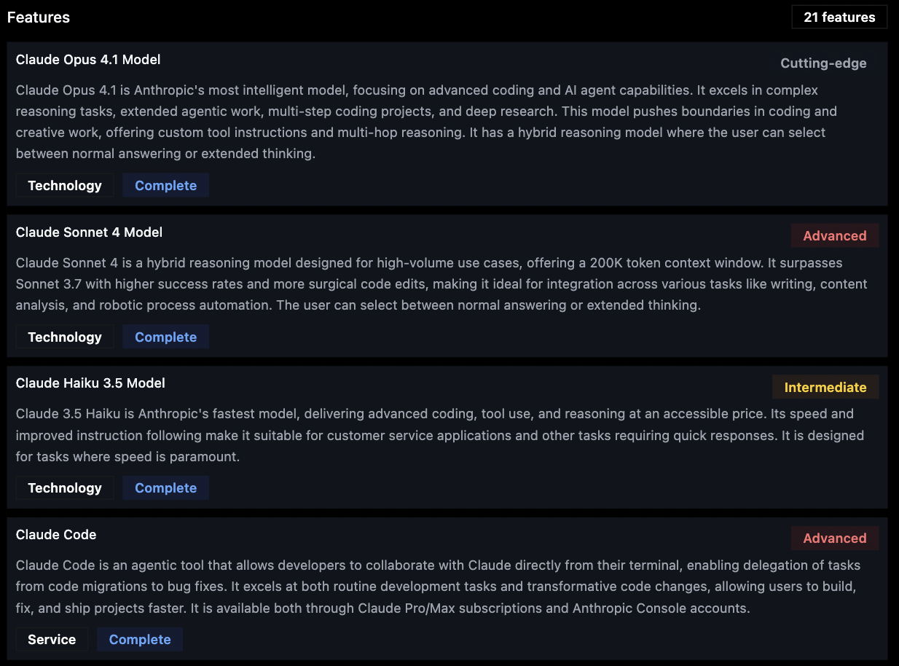Click the Complete status on Haiku 3.5 card
899x666 pixels.
165,488
